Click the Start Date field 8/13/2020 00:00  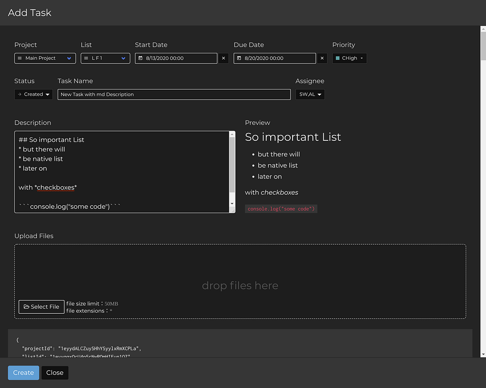[176, 58]
